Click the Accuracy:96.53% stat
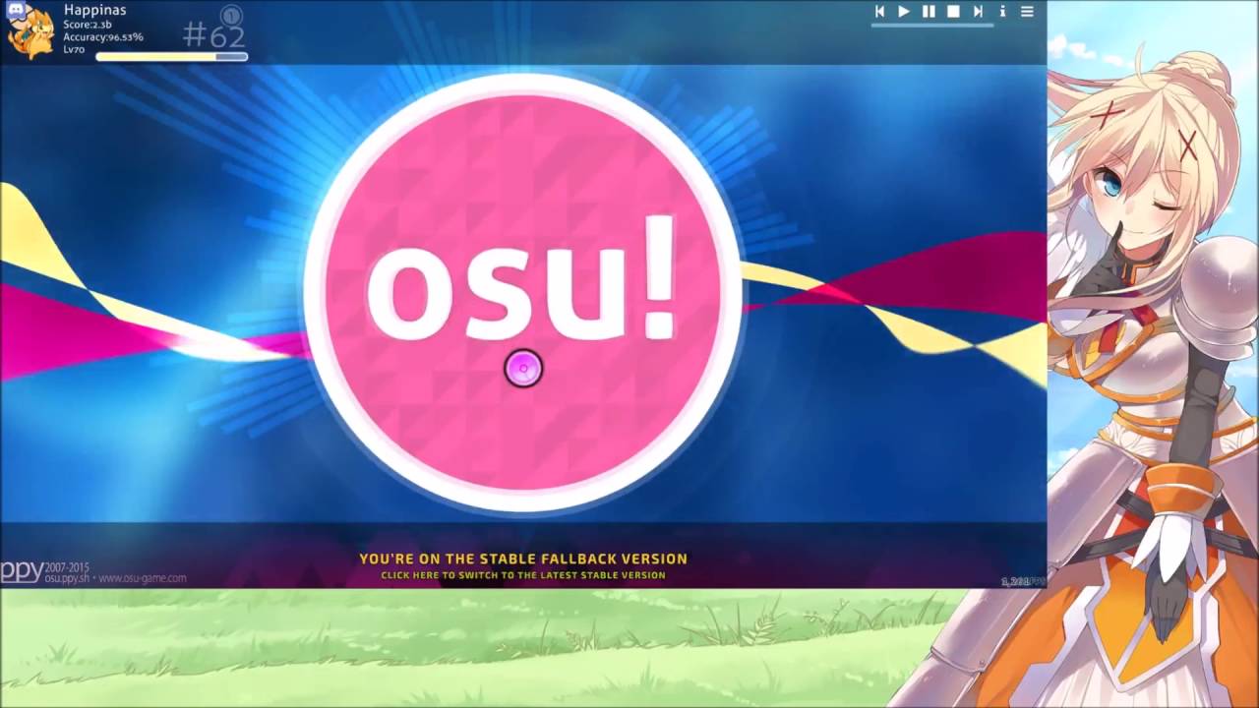The width and height of the screenshot is (1259, 708). point(103,37)
